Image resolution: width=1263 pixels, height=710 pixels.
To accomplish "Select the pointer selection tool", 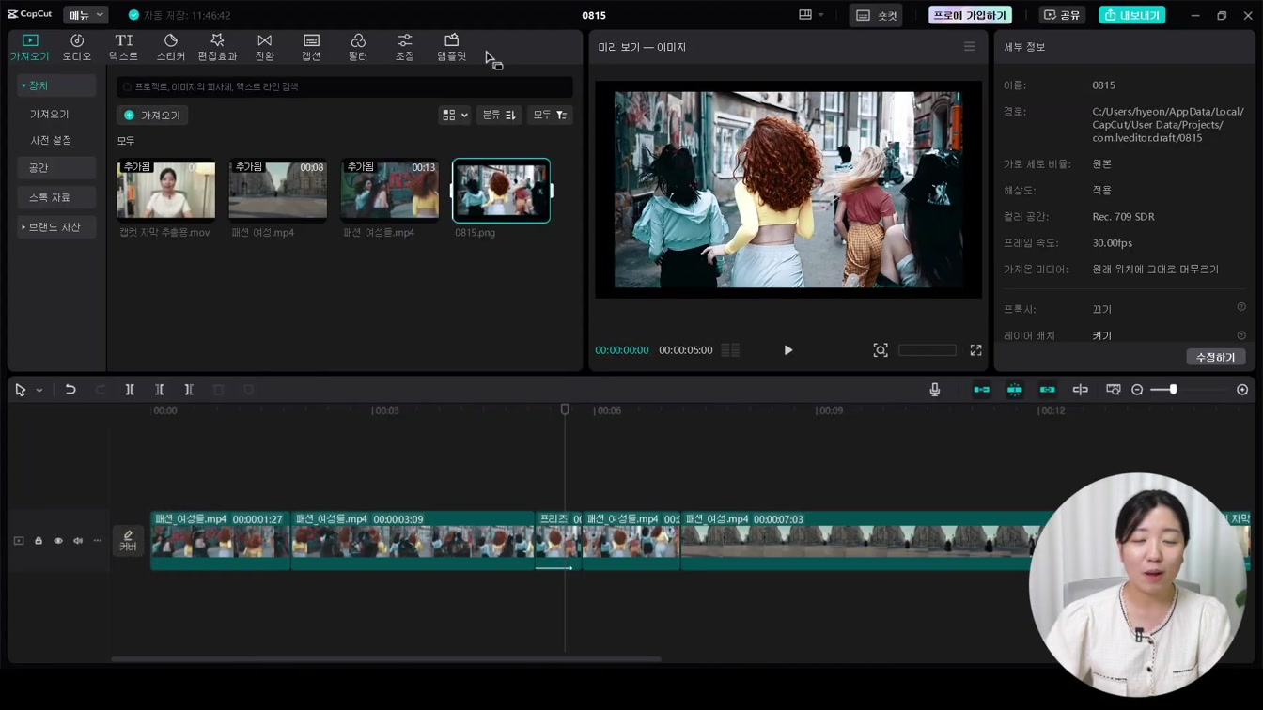I will 21,390.
